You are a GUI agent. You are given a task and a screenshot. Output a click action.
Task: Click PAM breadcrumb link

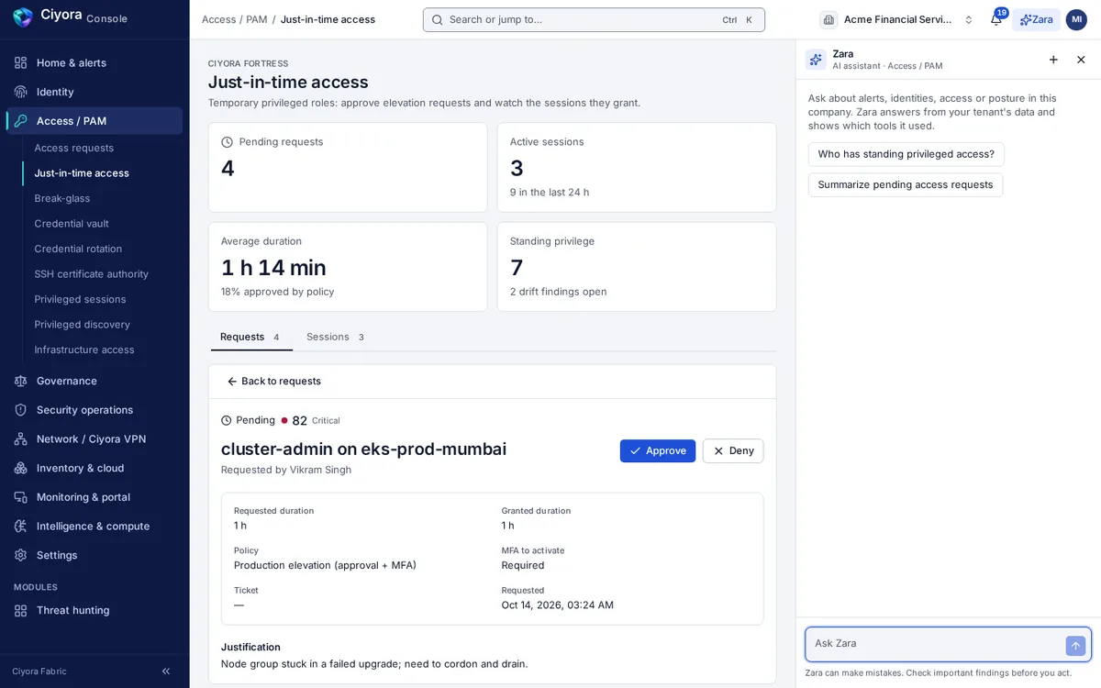click(257, 19)
